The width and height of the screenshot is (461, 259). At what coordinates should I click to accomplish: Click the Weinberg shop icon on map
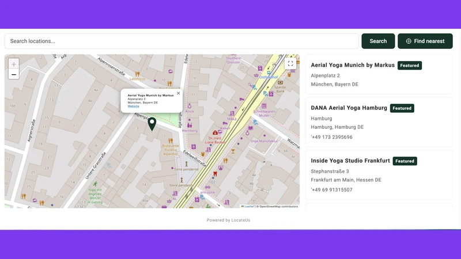pyautogui.click(x=190, y=125)
